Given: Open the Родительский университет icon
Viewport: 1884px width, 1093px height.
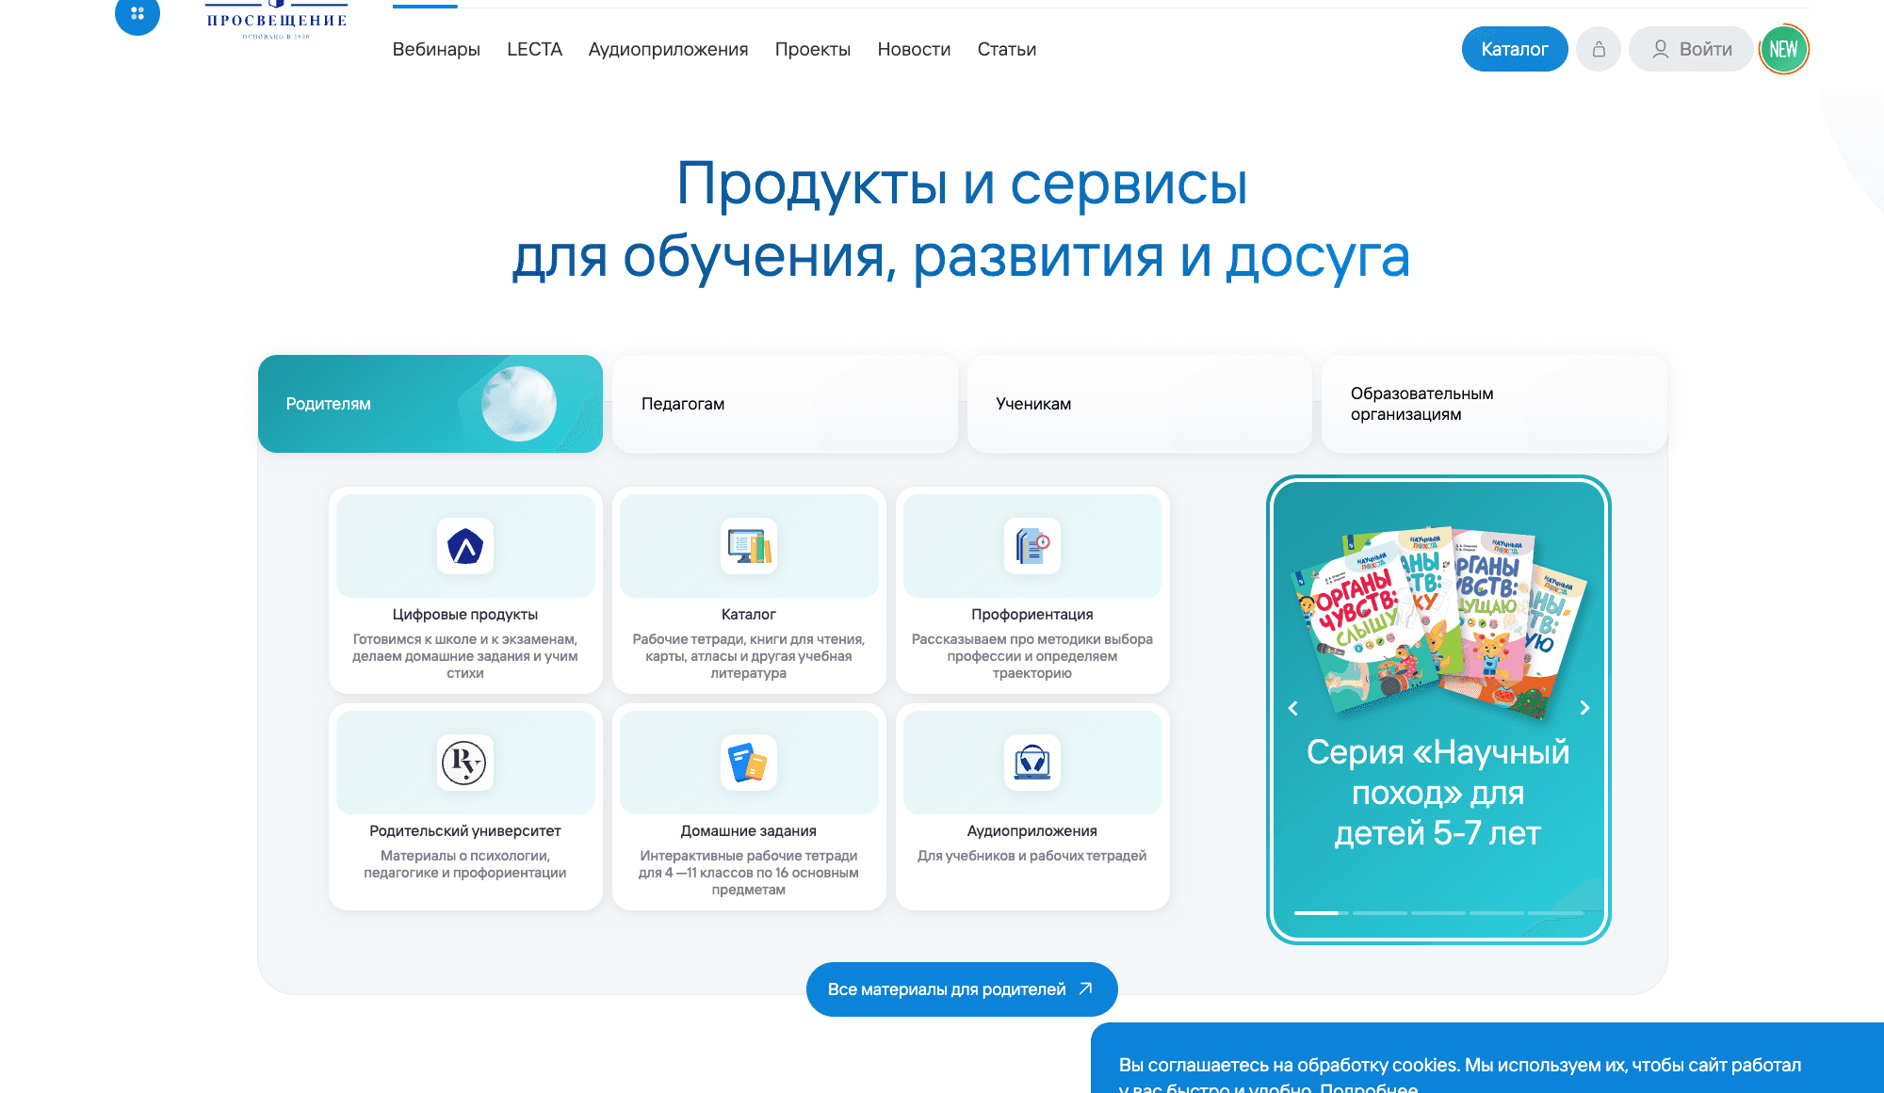Looking at the screenshot, I should point(465,763).
